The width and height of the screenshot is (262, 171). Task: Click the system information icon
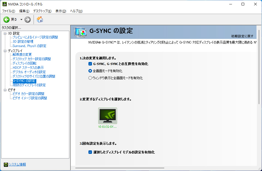pos(6,165)
